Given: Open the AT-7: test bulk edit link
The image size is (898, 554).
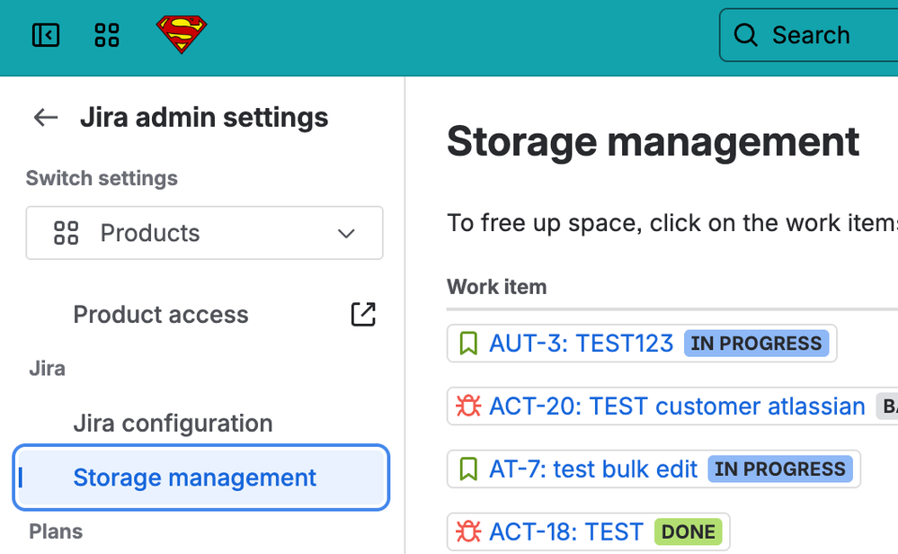Looking at the screenshot, I should (x=593, y=469).
